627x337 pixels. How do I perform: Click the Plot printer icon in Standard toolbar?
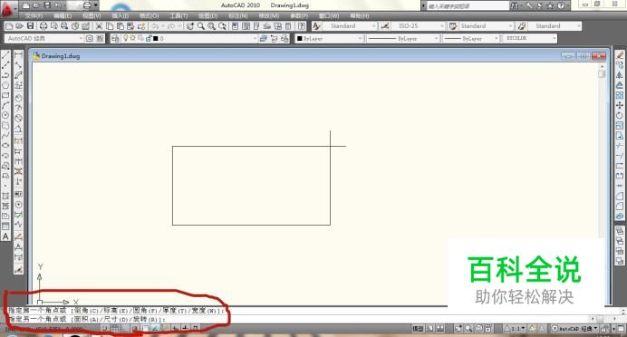[43, 26]
